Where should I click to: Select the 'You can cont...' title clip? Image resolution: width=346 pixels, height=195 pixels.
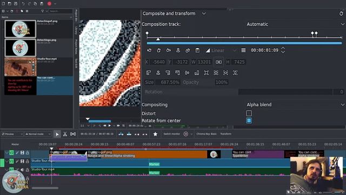point(38,86)
